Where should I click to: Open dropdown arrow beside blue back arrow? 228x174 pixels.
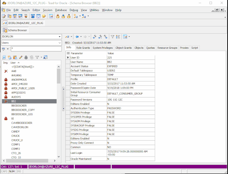tap(81, 37)
